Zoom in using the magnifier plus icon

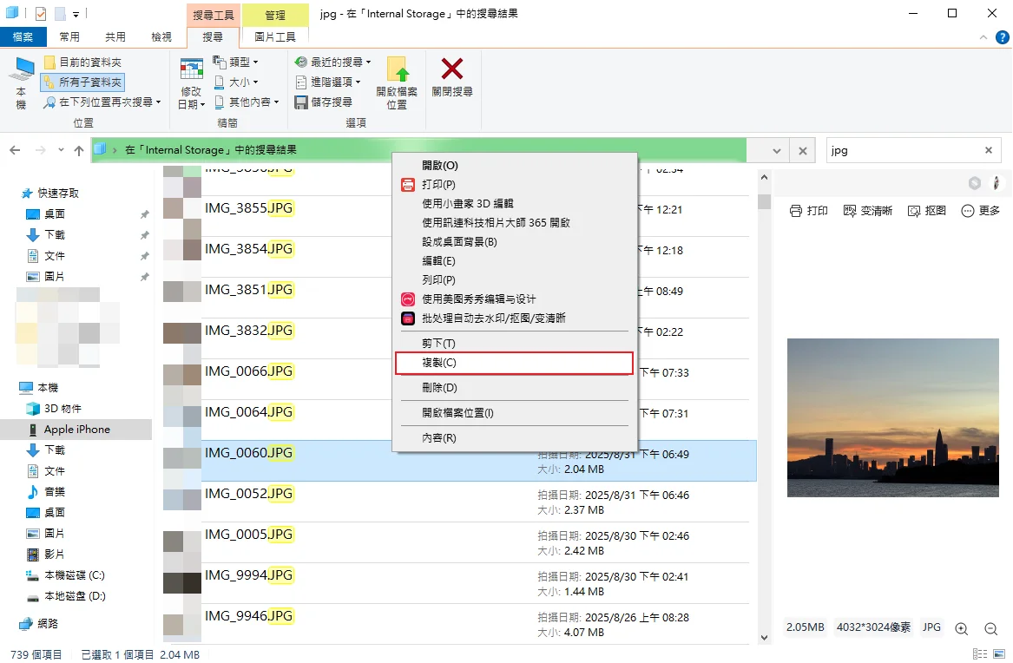(960, 627)
